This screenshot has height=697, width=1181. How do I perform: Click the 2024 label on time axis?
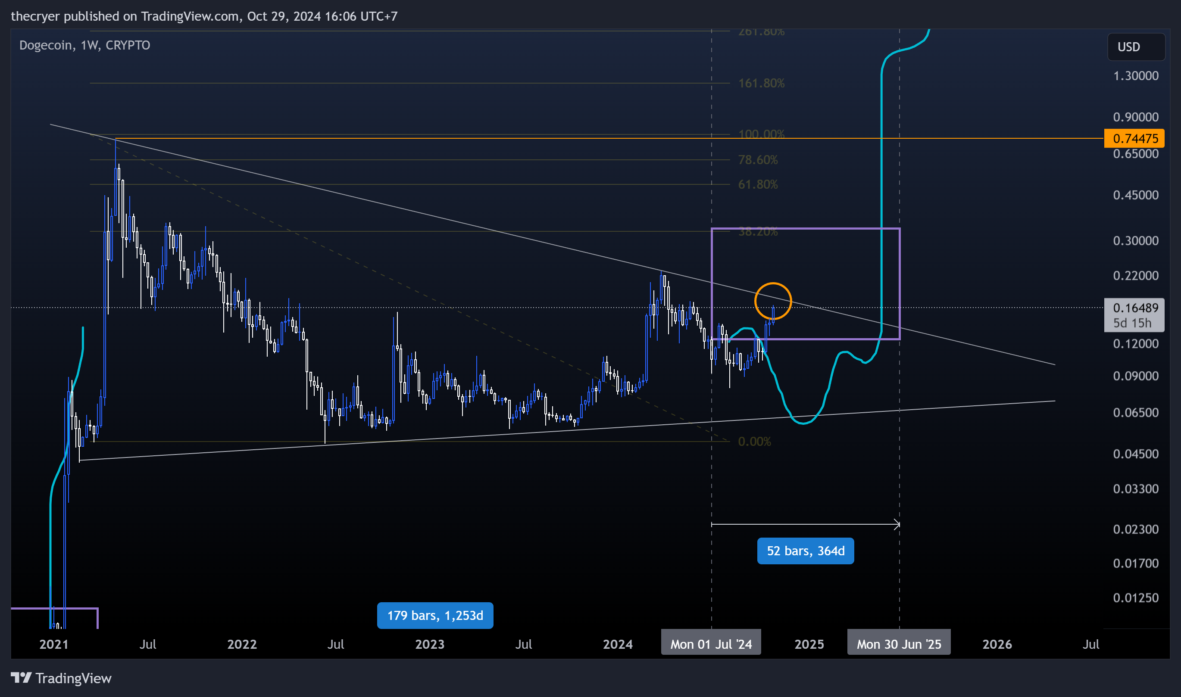tap(618, 644)
